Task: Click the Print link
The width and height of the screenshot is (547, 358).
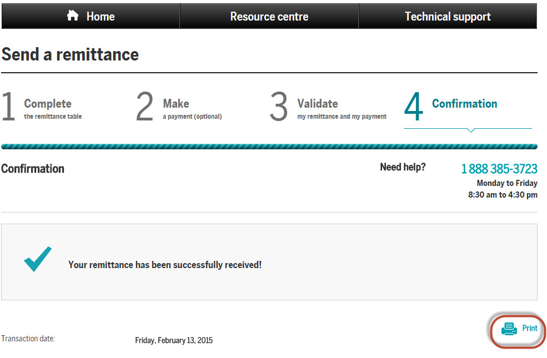Action: (530, 328)
